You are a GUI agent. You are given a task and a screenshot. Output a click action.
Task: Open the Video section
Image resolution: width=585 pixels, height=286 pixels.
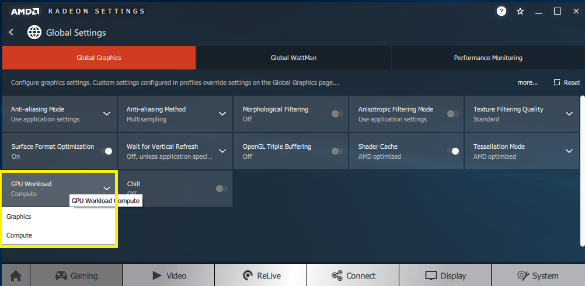169,276
